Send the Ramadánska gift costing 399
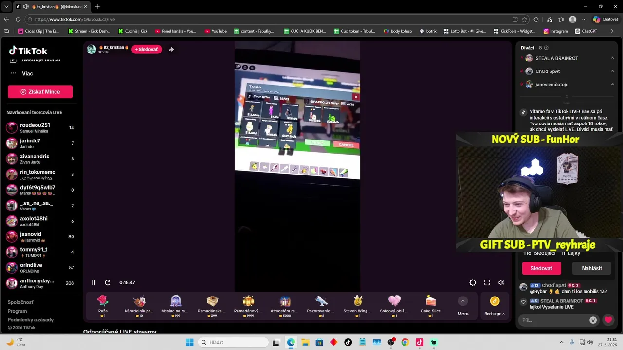The width and height of the screenshot is (623, 350). (212, 306)
